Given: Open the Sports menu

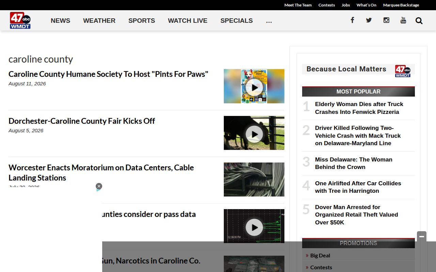Looking at the screenshot, I should coord(142,21).
